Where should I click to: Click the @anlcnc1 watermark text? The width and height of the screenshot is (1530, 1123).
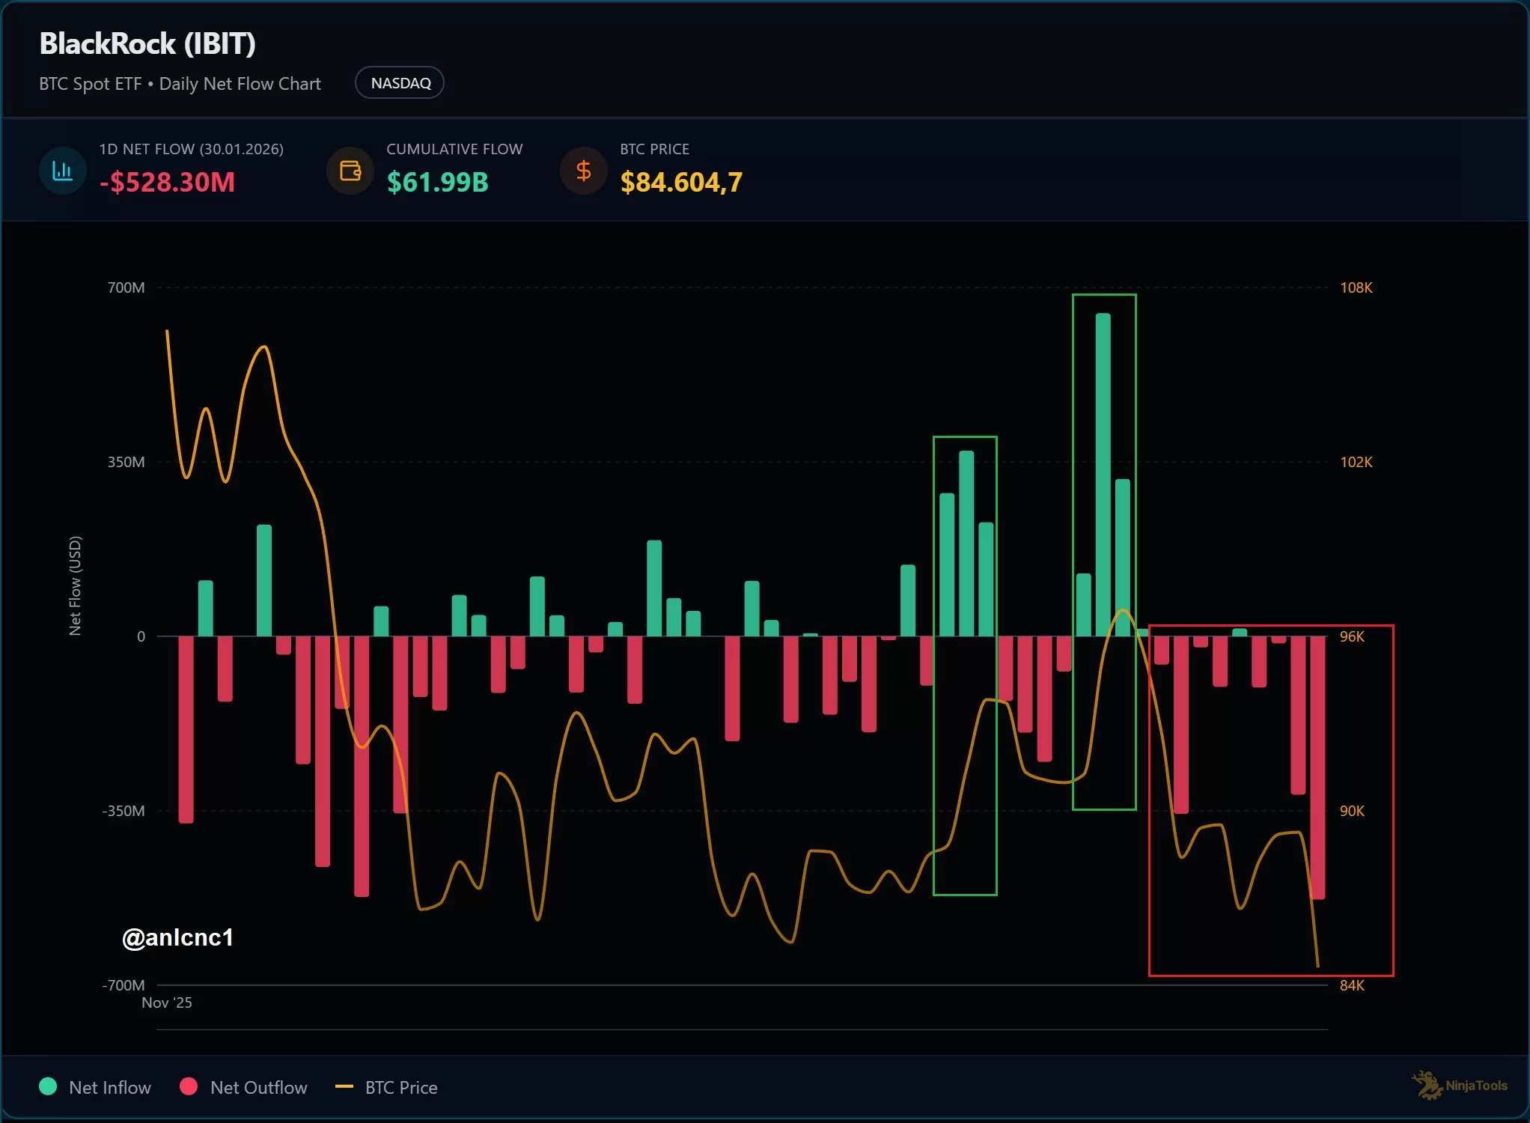(x=177, y=937)
